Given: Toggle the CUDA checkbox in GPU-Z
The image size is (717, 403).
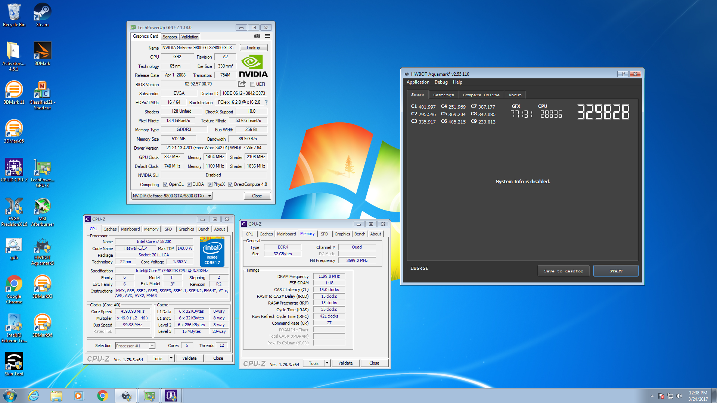Looking at the screenshot, I should point(189,184).
